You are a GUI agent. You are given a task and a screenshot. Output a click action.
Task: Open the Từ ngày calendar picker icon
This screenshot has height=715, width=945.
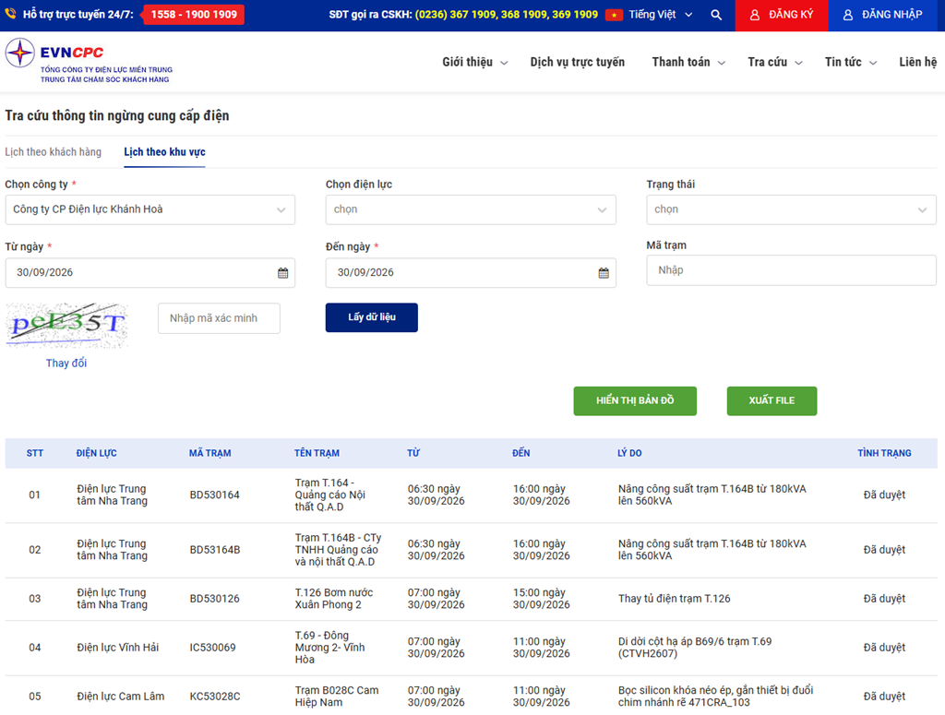[x=282, y=273]
